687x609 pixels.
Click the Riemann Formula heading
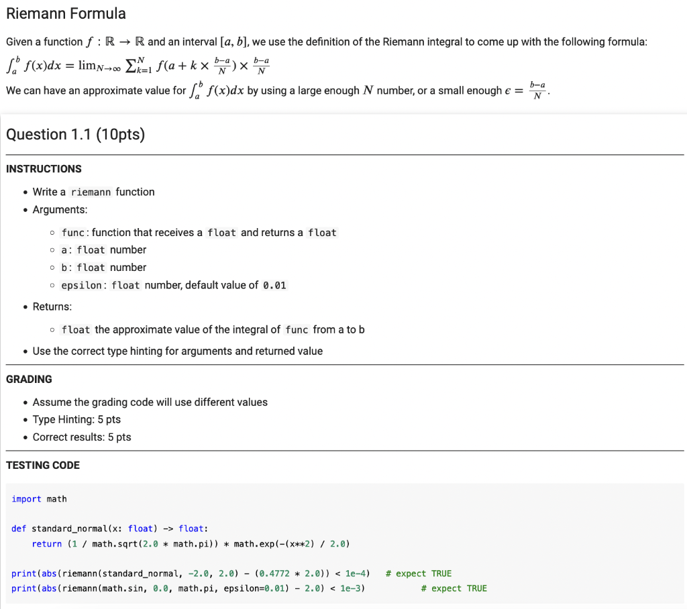pos(66,13)
